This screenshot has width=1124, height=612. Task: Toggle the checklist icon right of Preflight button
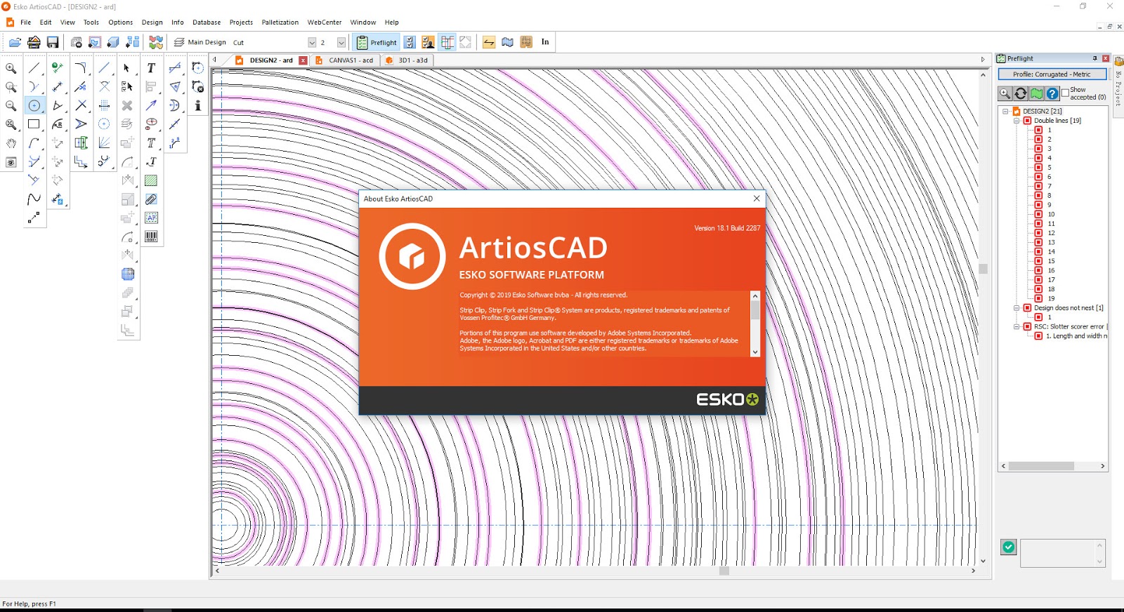tap(410, 42)
